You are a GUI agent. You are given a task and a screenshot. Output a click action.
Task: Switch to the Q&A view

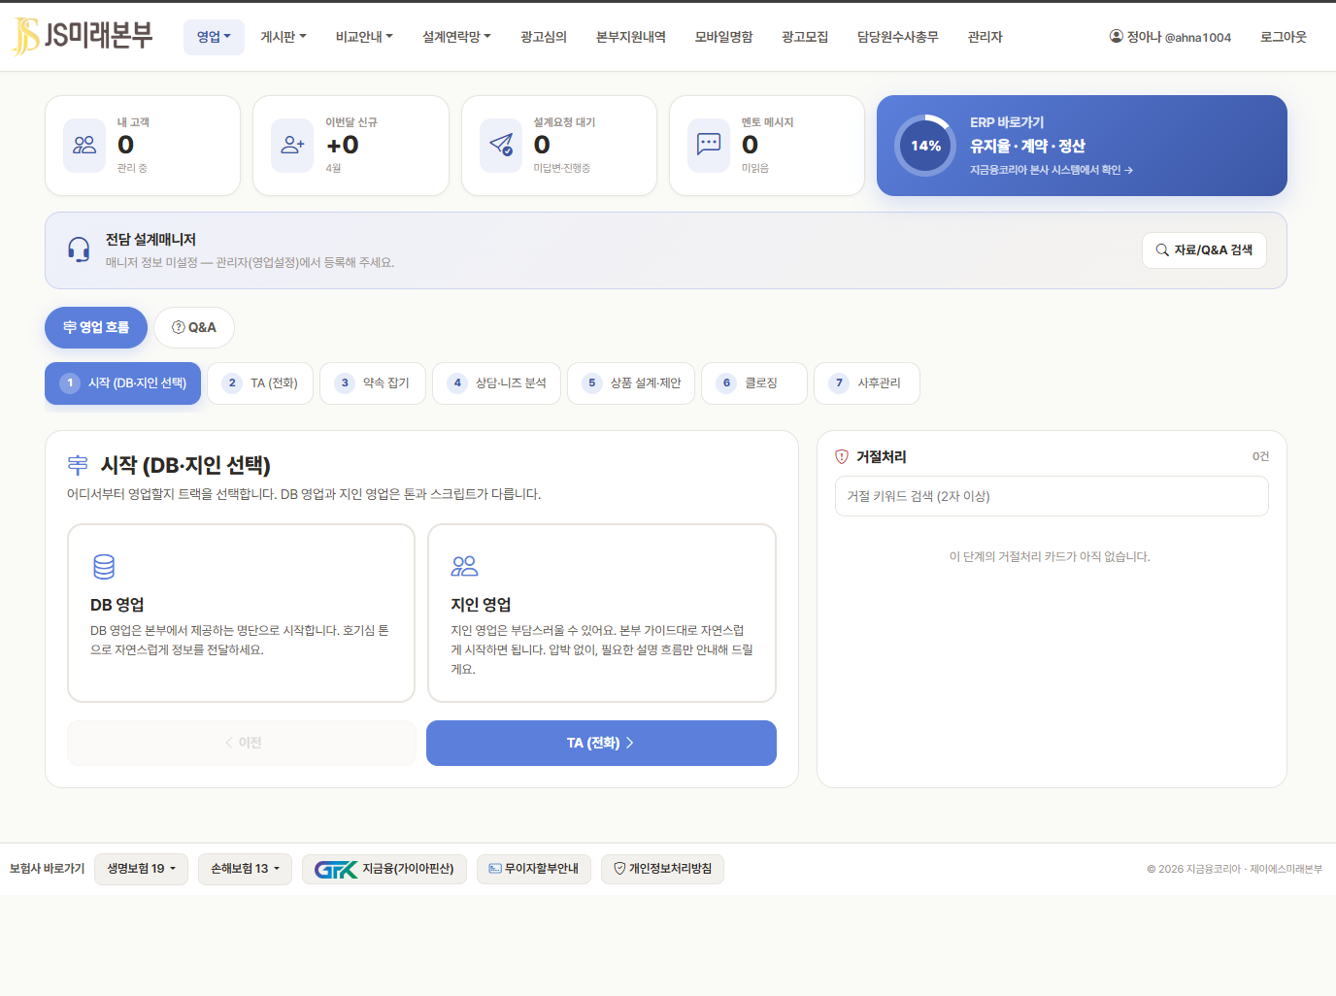(194, 328)
